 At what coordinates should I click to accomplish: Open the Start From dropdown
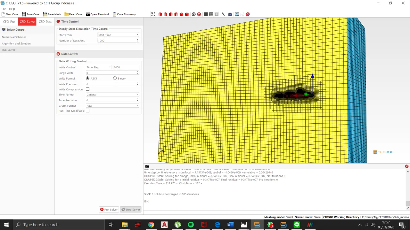click(x=118, y=35)
